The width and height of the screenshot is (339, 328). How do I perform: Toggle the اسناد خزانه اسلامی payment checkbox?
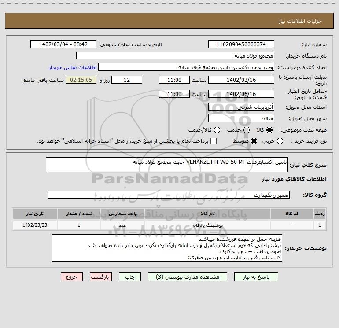coord(214,141)
